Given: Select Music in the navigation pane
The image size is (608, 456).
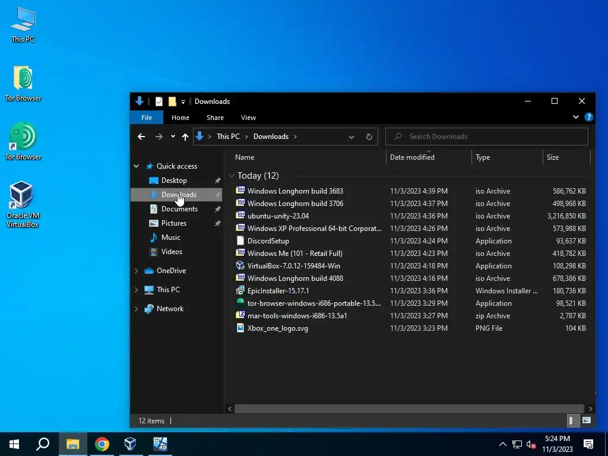Looking at the screenshot, I should click(170, 237).
